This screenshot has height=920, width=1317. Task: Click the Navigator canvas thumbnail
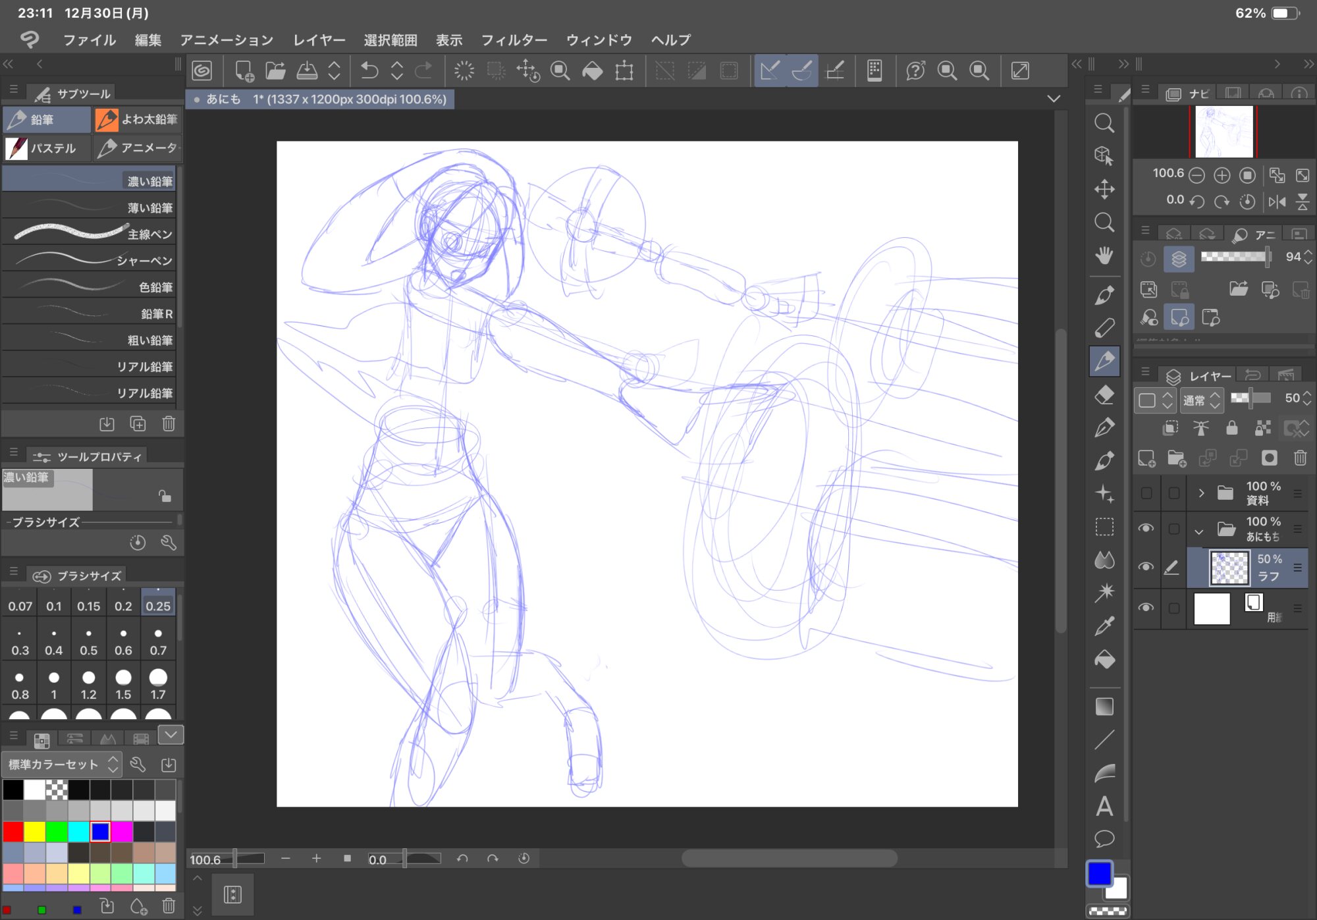coord(1223,132)
